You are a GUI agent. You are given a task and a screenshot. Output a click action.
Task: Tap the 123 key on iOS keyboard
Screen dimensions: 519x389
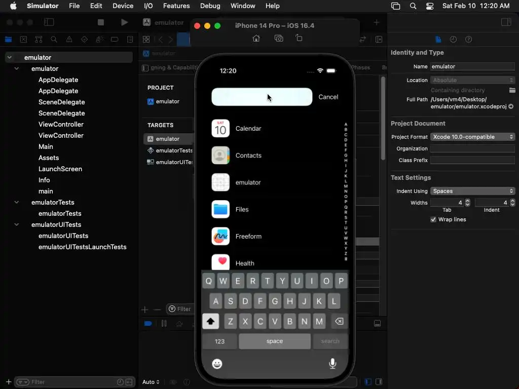point(219,341)
